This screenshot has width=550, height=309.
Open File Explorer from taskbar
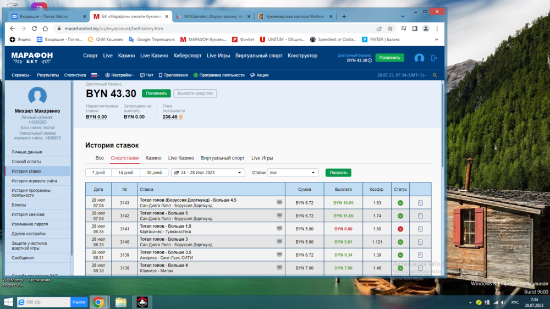pyautogui.click(x=120, y=302)
